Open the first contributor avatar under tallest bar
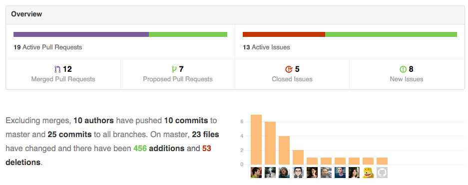This screenshot has height=185, width=468. point(256,173)
